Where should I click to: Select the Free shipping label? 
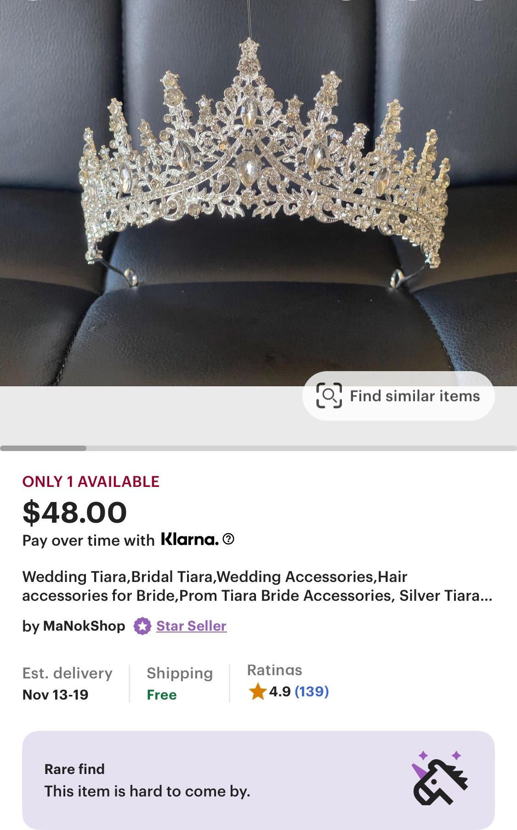click(162, 694)
